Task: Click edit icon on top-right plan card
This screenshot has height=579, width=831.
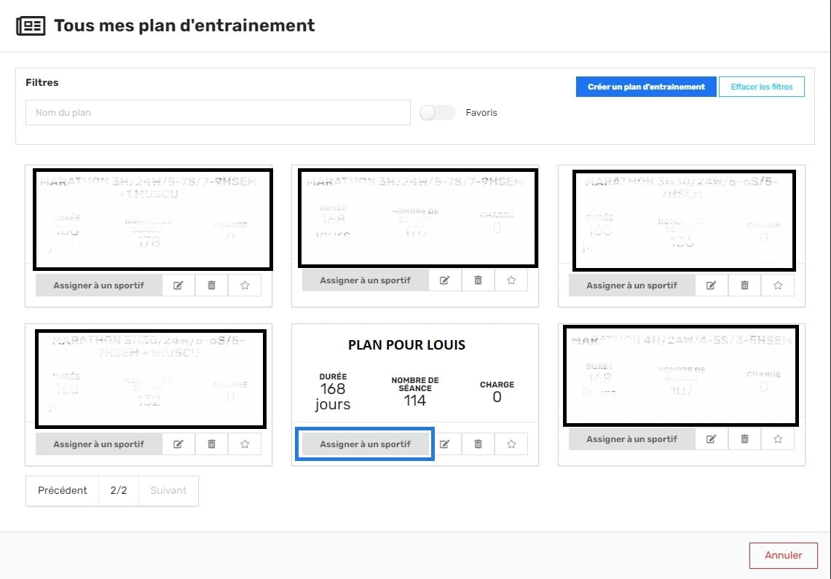Action: click(711, 285)
